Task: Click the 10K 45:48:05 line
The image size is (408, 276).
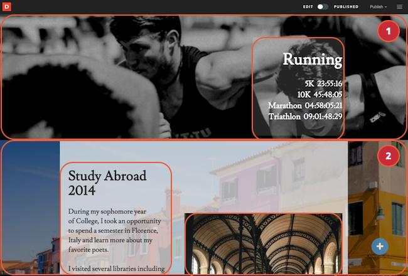Action: [319, 95]
